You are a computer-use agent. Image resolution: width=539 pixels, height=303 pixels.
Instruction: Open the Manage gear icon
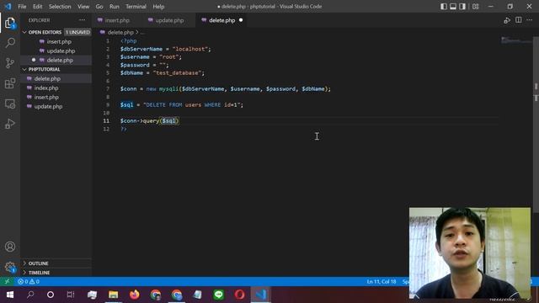point(10,267)
